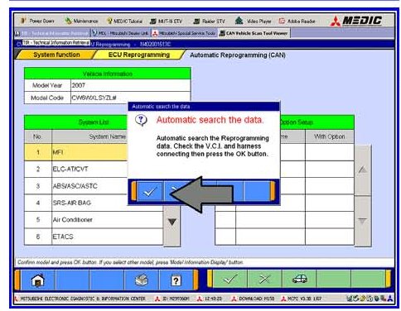Open the Maintenance tool
This screenshot has height=311, width=401.
[81, 21]
